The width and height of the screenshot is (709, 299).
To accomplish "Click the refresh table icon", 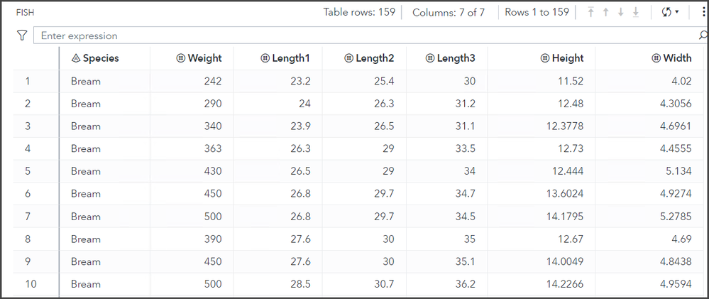I will click(x=665, y=12).
